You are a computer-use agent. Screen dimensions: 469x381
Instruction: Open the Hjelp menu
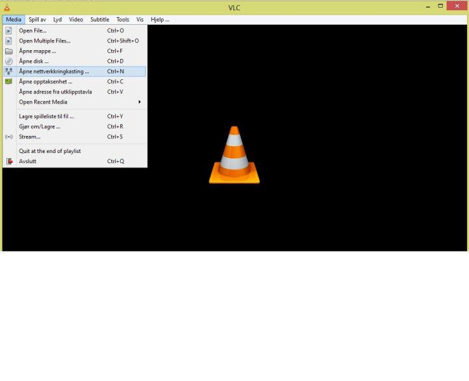[160, 20]
